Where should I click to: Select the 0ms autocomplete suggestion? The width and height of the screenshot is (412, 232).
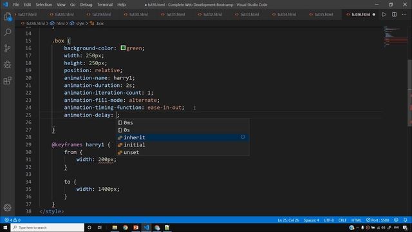click(x=183, y=122)
